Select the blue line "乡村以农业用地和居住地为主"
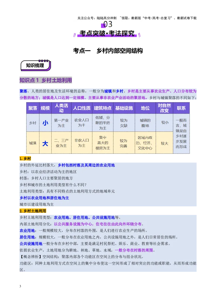 point(44,198)
